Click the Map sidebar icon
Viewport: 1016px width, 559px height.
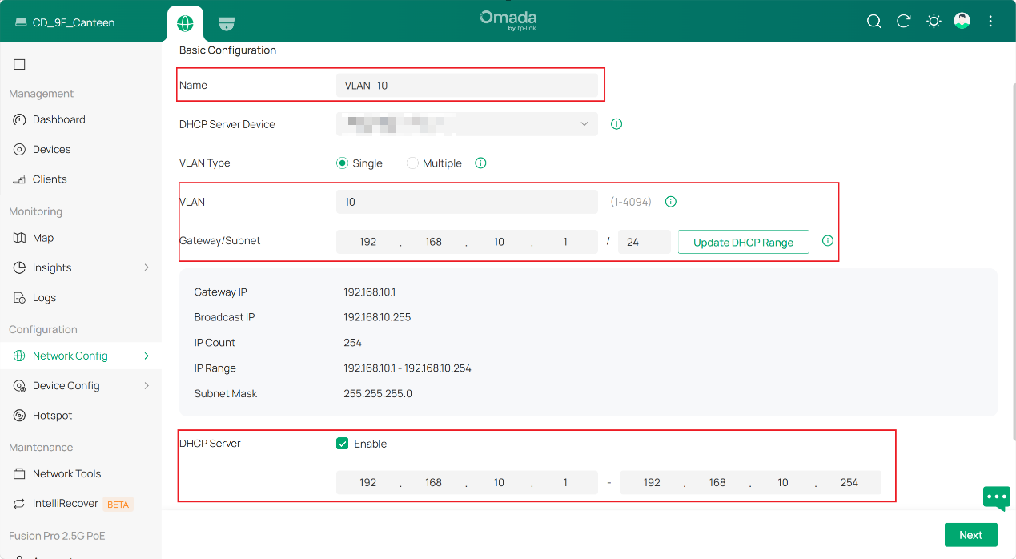click(20, 238)
